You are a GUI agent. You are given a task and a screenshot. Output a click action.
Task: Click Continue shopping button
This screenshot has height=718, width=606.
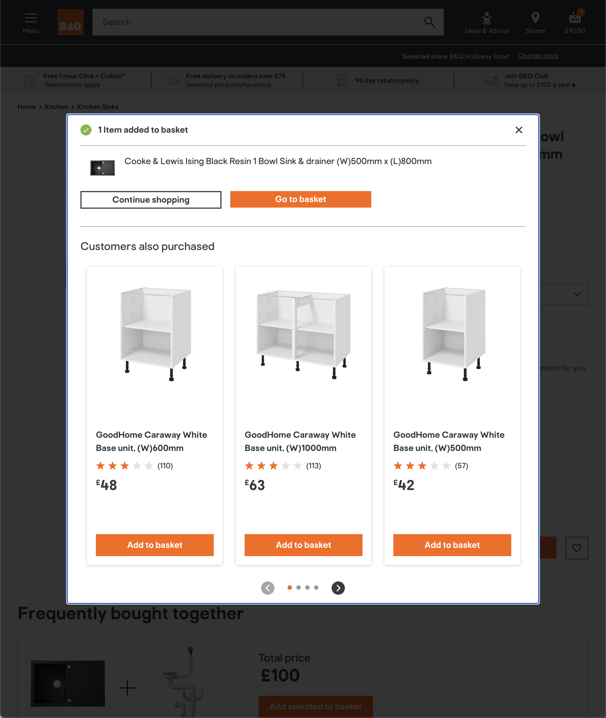click(x=151, y=200)
